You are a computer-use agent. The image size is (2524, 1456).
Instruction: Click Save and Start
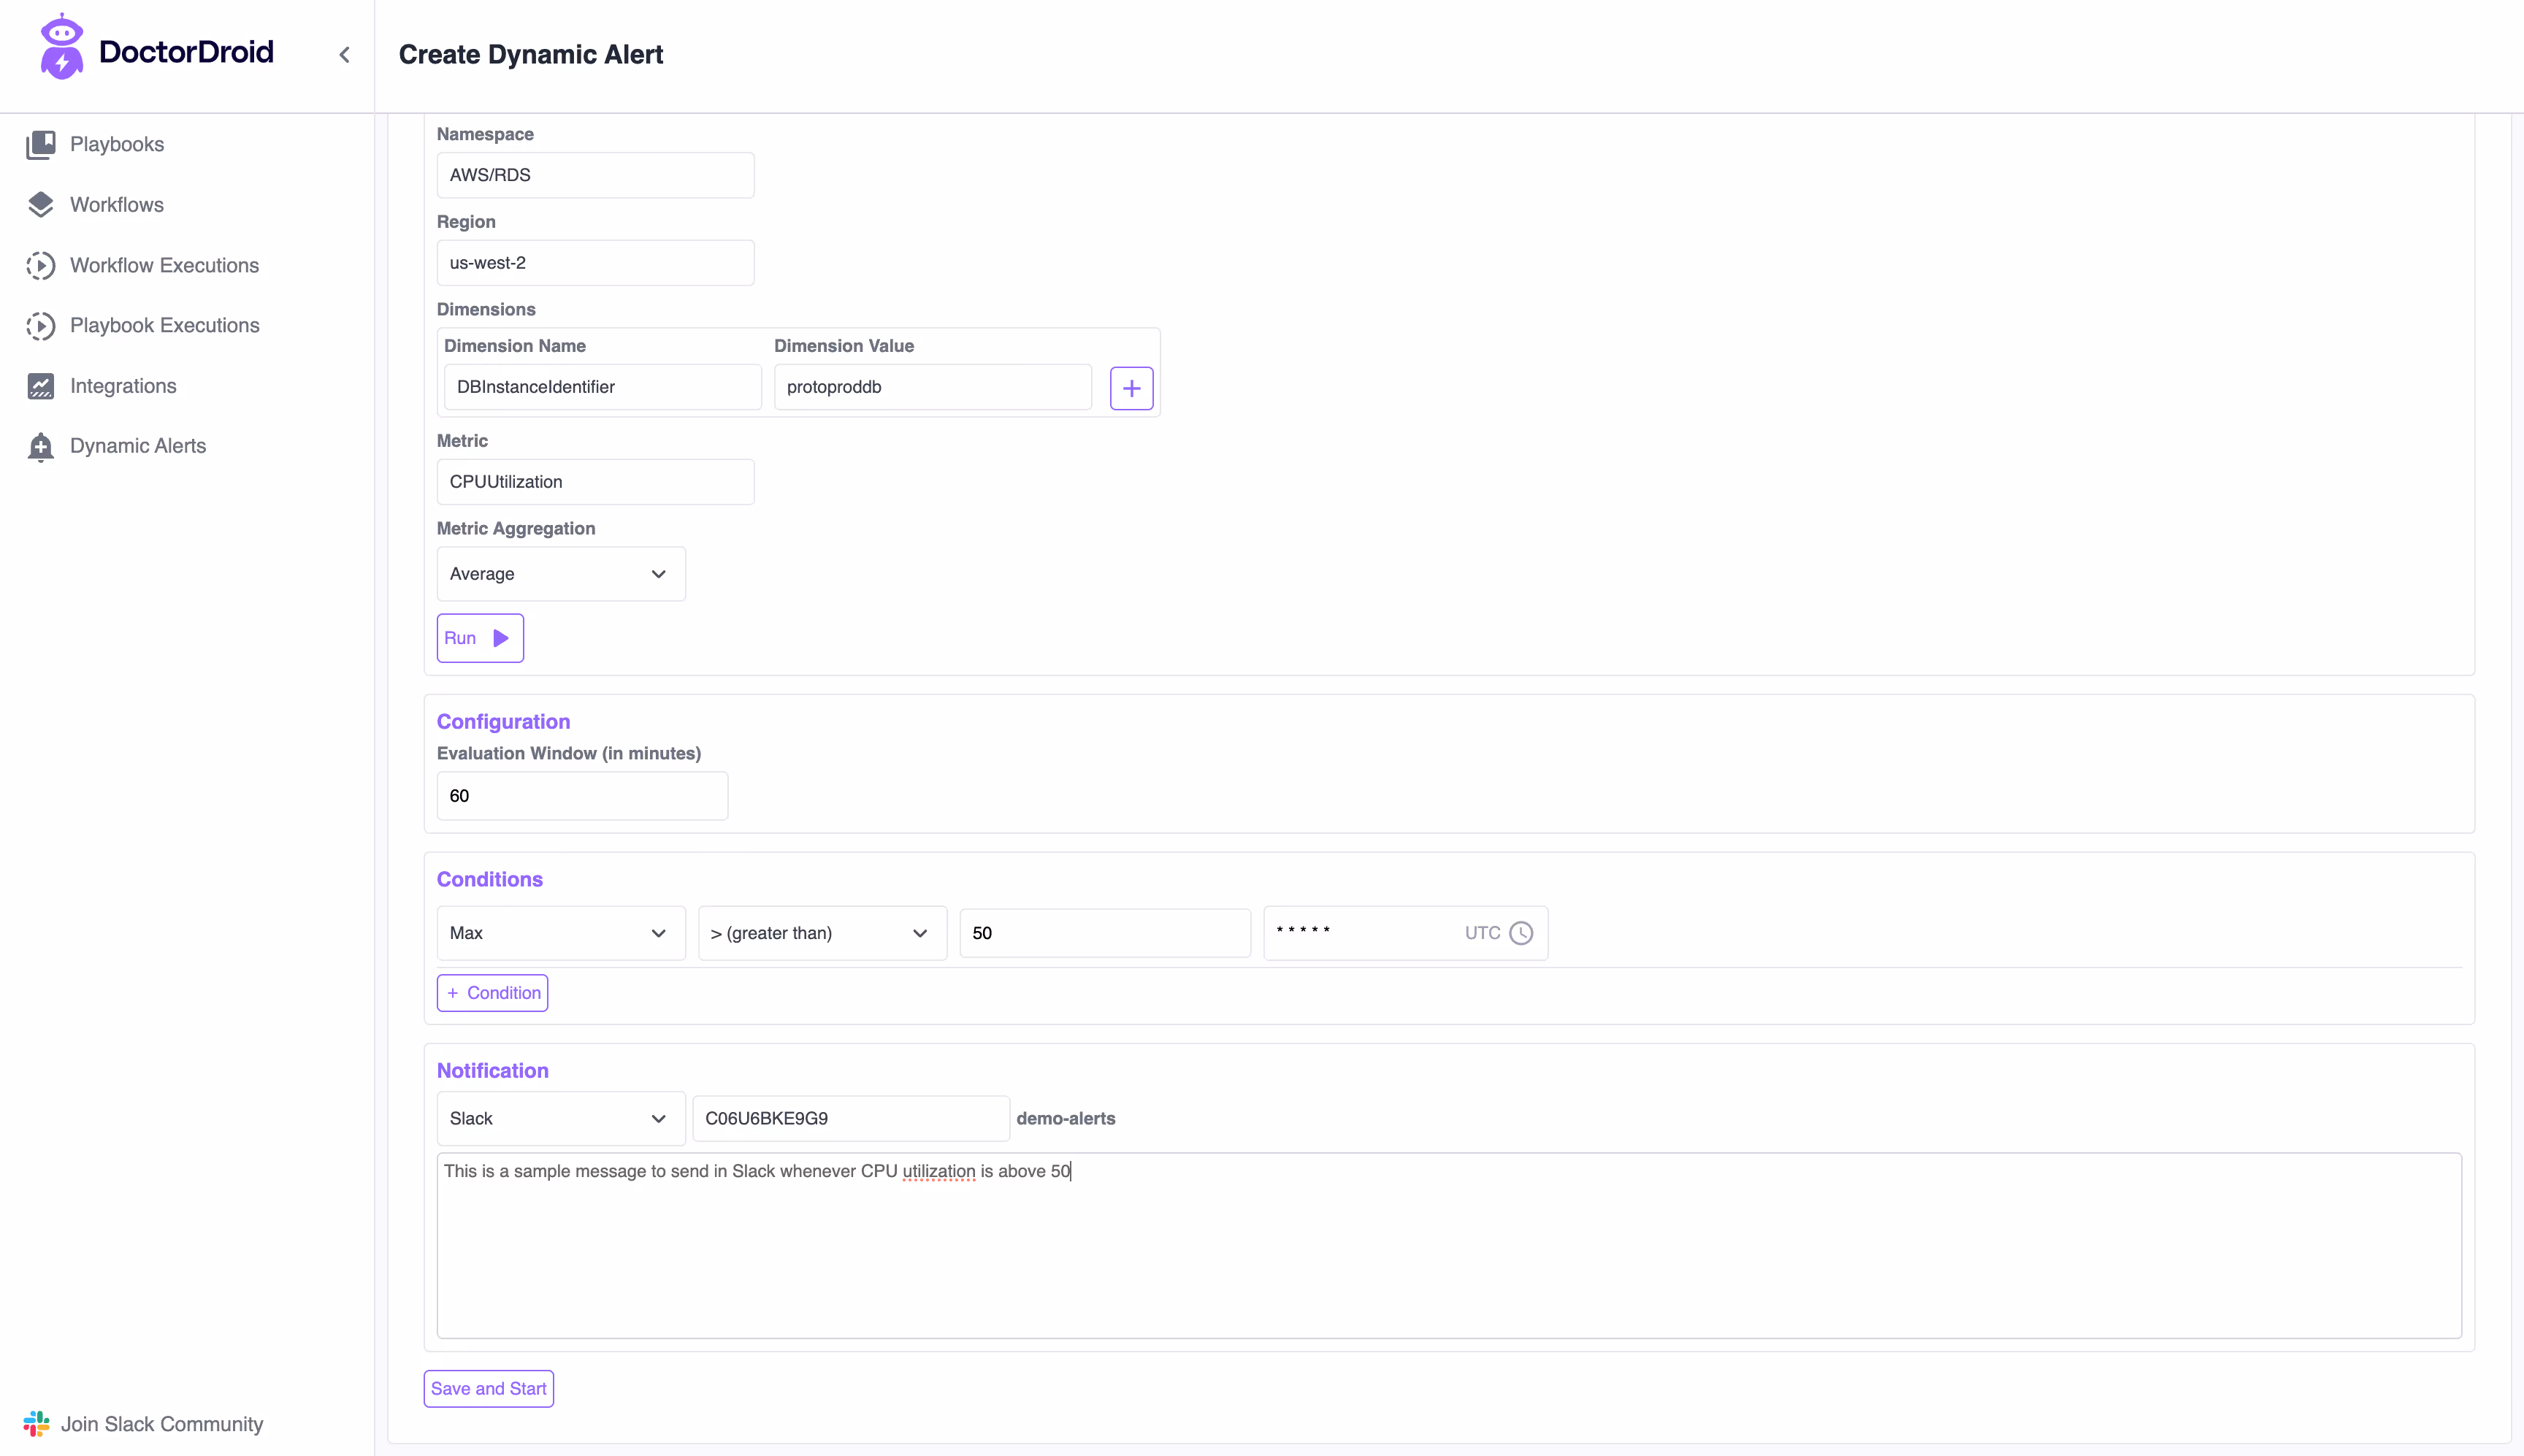click(488, 1389)
